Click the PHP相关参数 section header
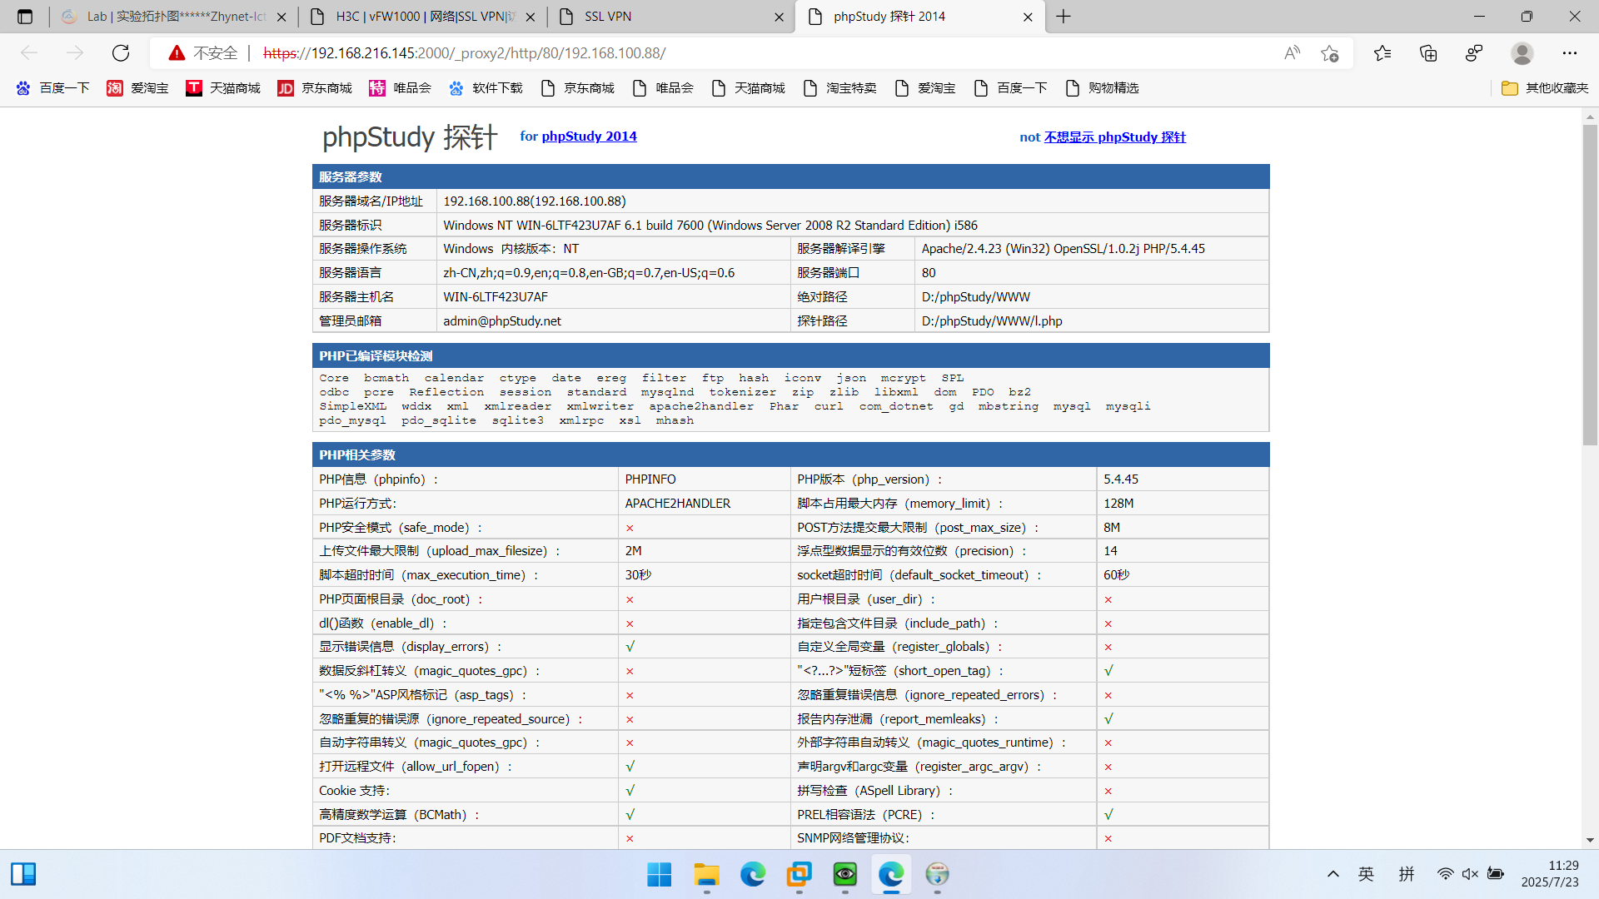Viewport: 1599px width, 899px height. point(791,455)
